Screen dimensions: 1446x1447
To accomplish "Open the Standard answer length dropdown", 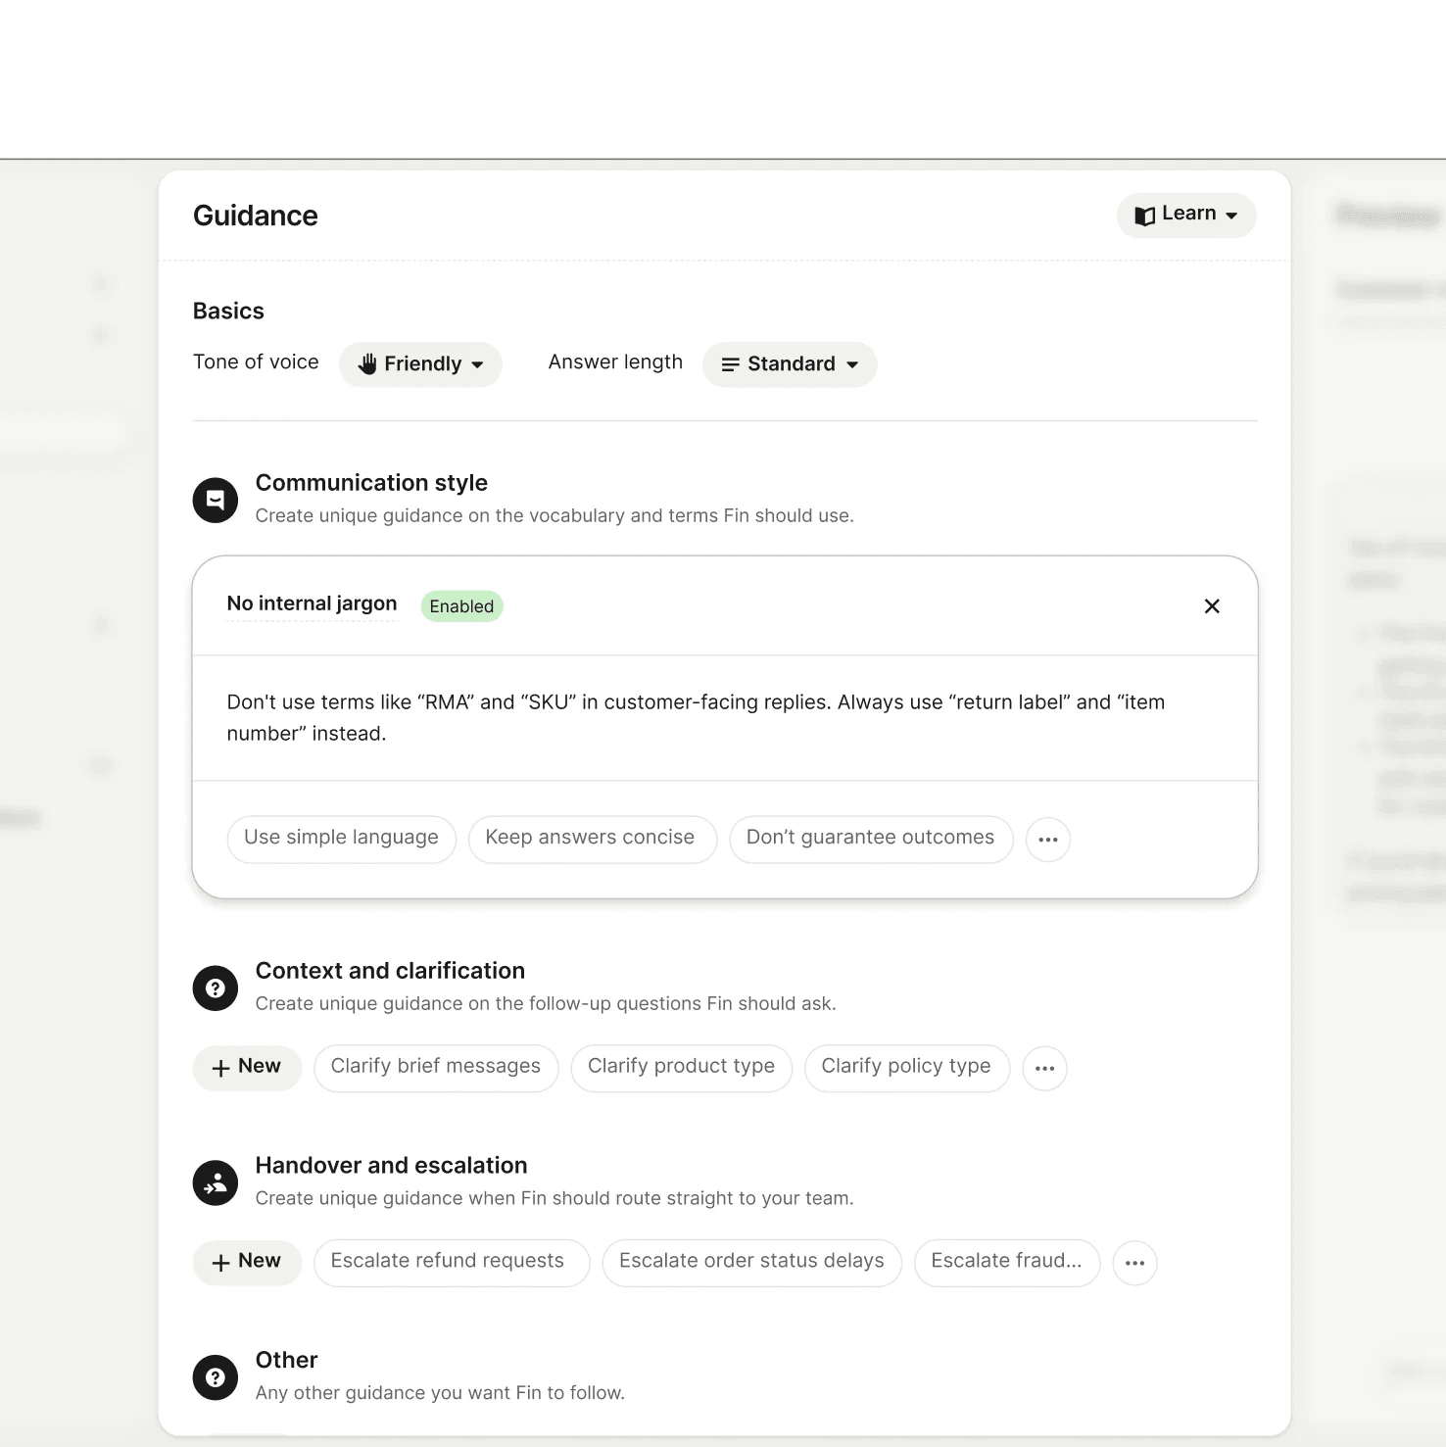I will click(x=790, y=364).
